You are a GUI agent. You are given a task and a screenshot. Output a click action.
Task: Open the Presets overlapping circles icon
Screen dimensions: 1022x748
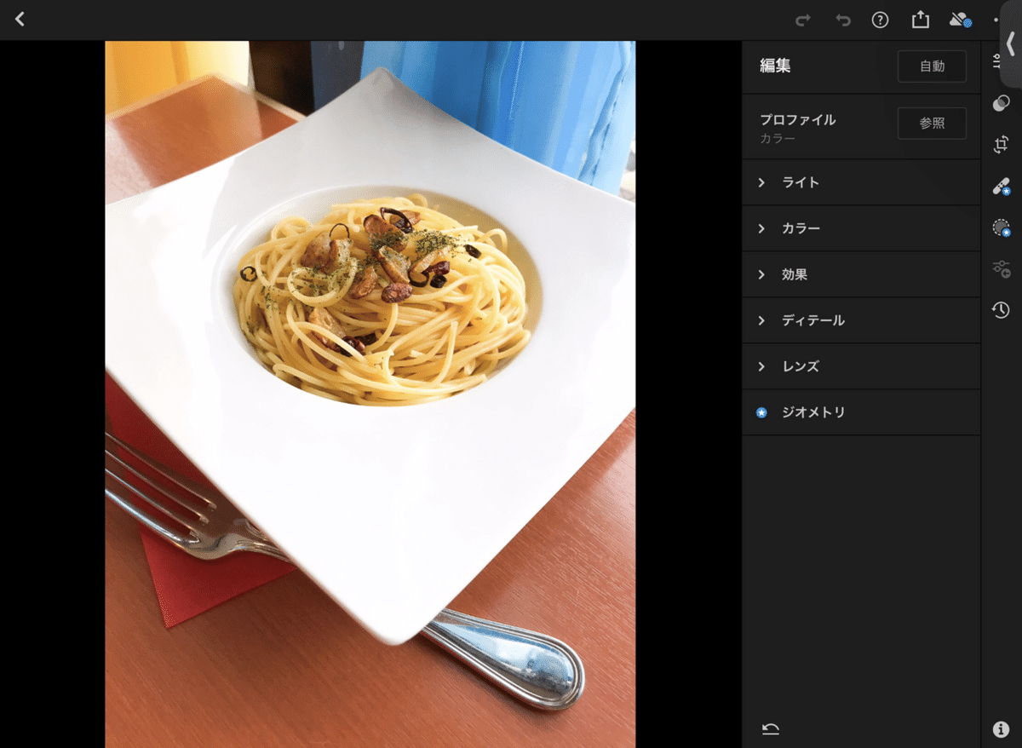pyautogui.click(x=1001, y=103)
